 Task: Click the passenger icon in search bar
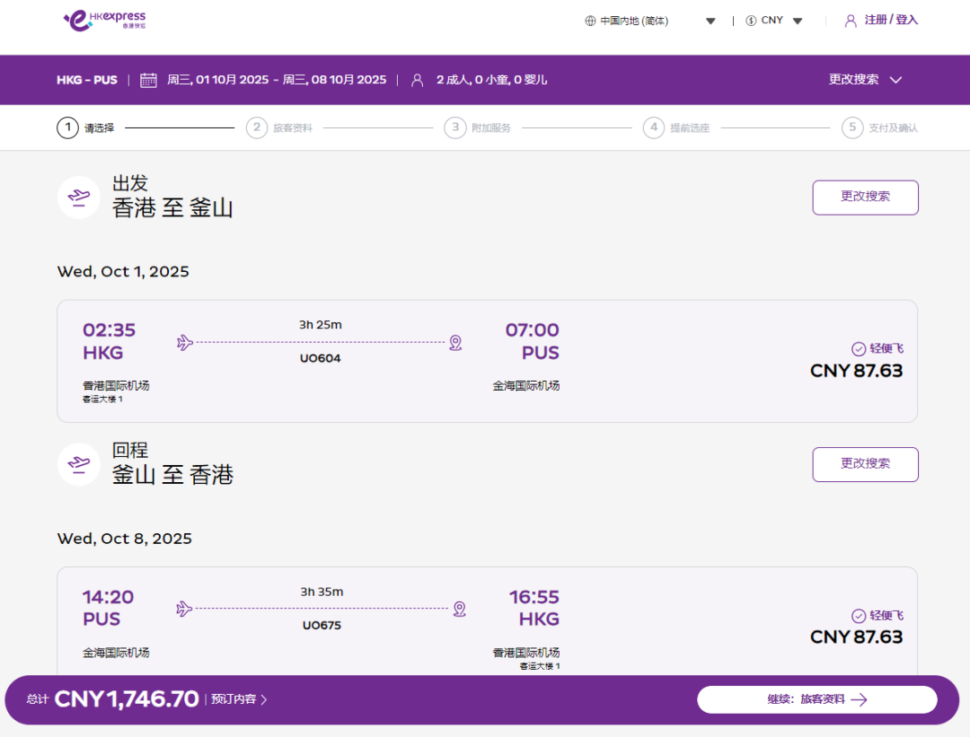pos(418,81)
